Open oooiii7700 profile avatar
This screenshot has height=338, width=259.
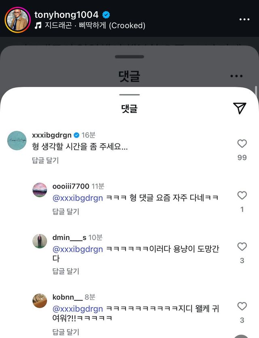[40, 190]
